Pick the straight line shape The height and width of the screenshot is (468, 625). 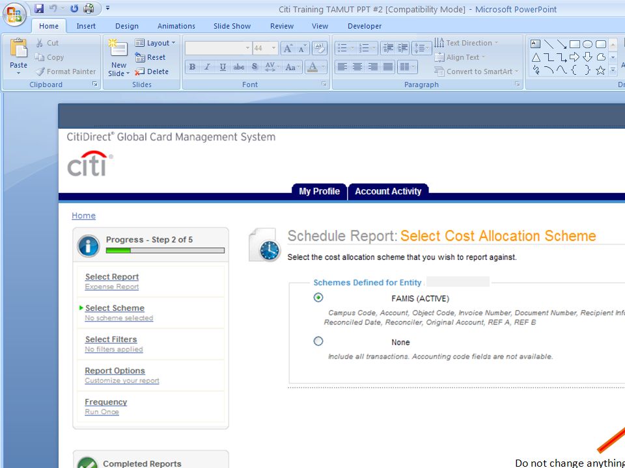pyautogui.click(x=549, y=44)
